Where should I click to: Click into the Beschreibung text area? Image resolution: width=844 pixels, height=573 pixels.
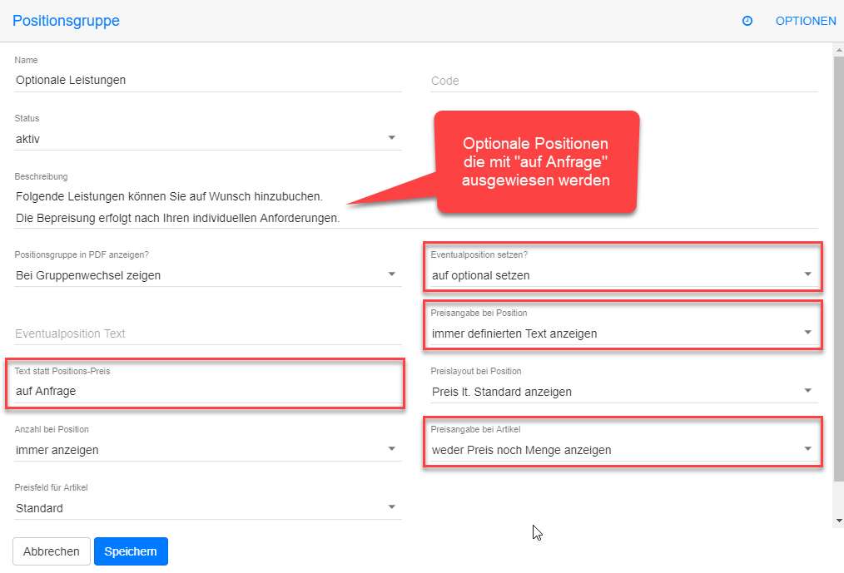click(x=416, y=207)
